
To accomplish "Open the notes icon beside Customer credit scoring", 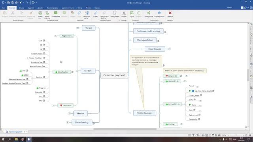I will 165,32.
